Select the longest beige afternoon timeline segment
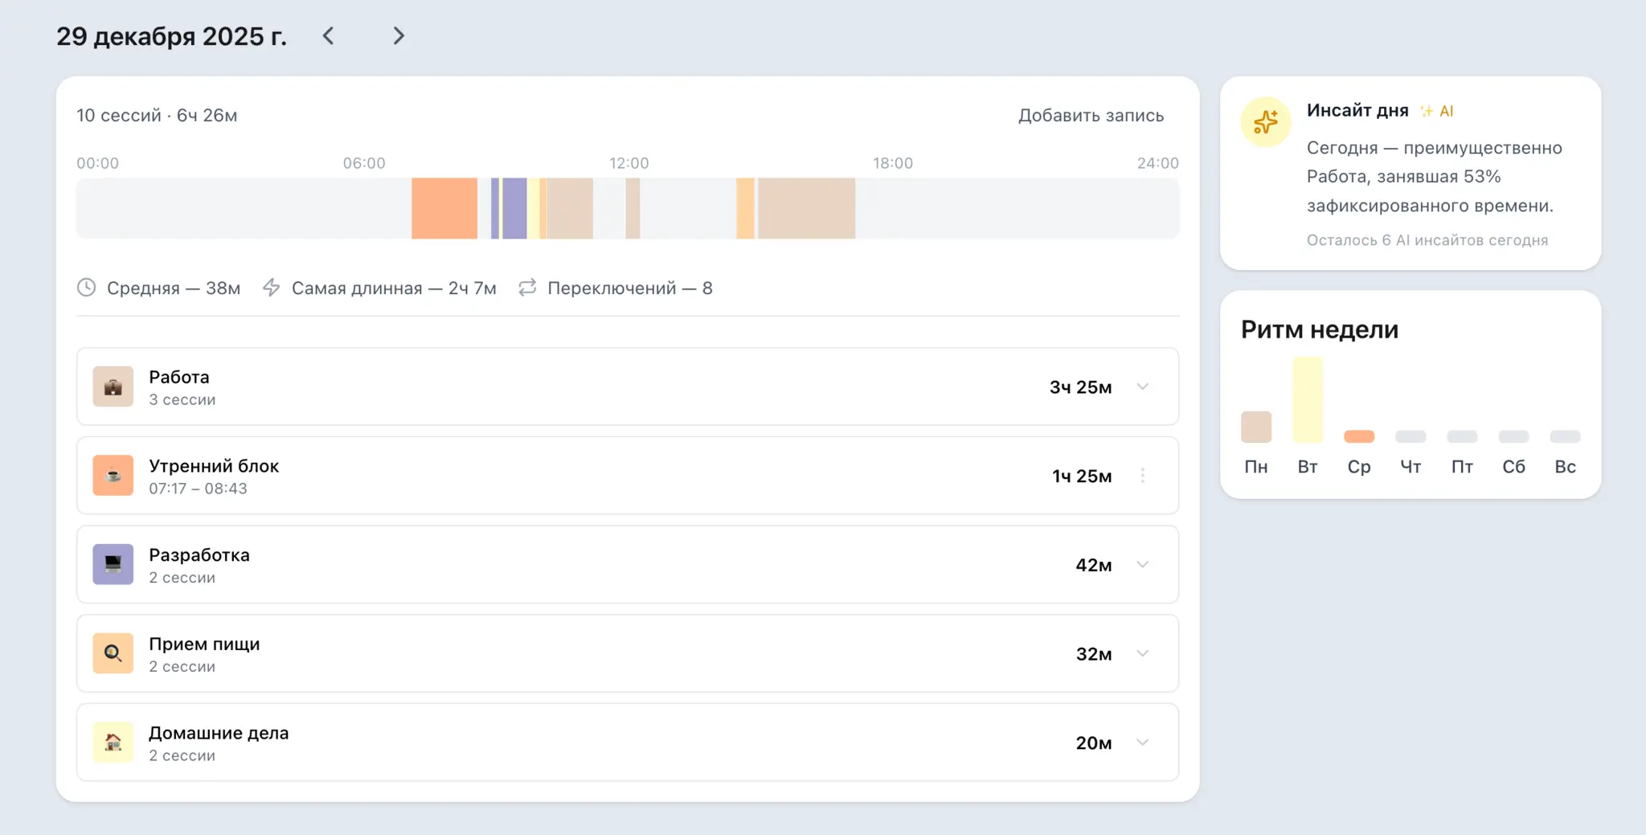 (806, 208)
